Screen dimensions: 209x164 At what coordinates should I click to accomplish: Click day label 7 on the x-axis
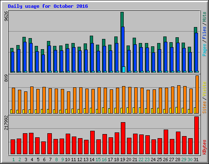[x=50, y=159]
